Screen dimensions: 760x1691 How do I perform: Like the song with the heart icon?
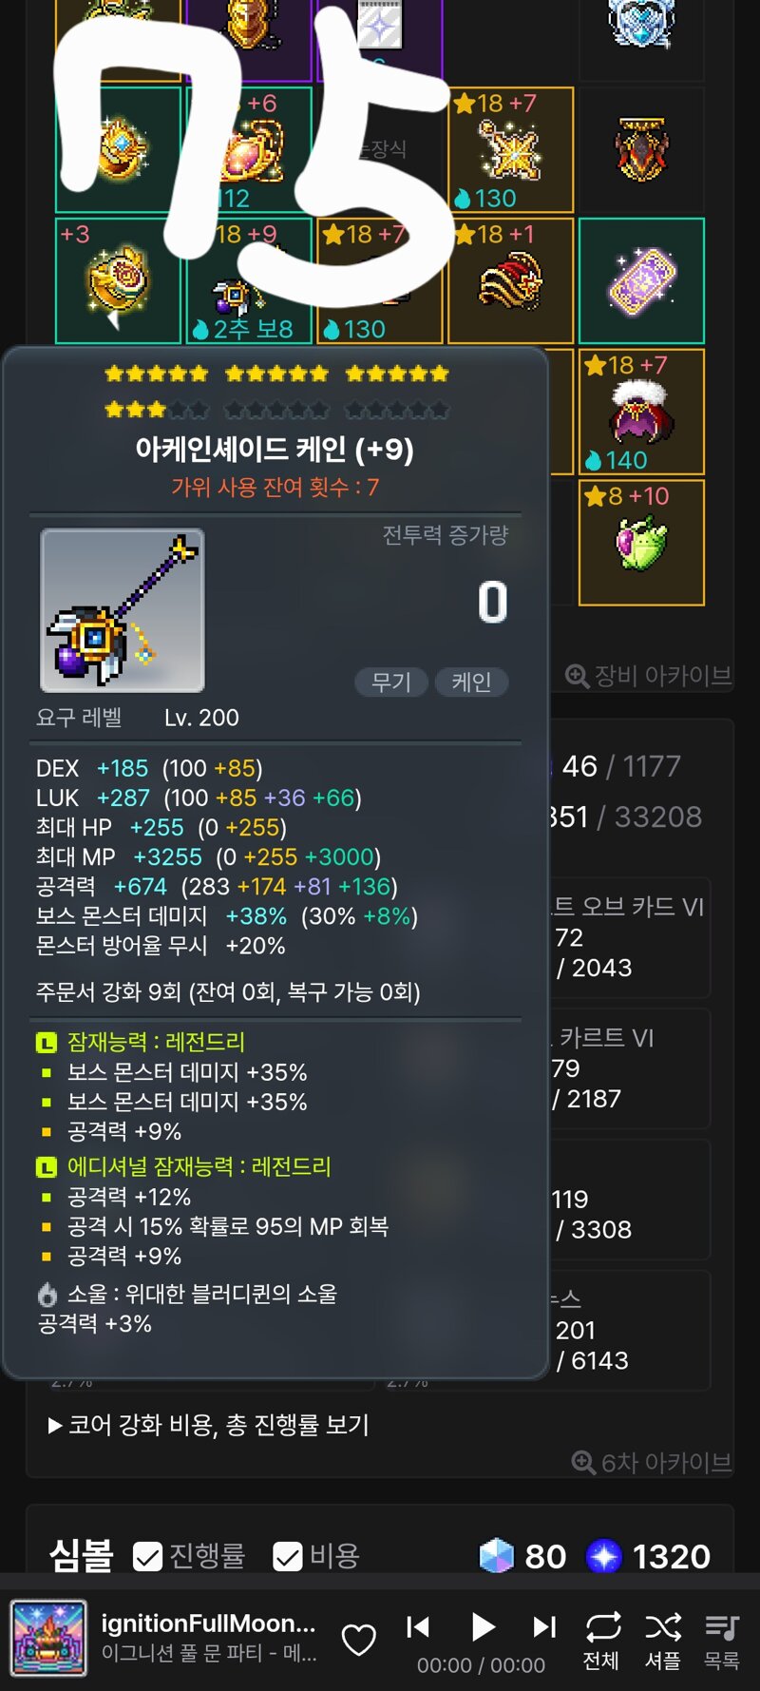click(359, 1640)
